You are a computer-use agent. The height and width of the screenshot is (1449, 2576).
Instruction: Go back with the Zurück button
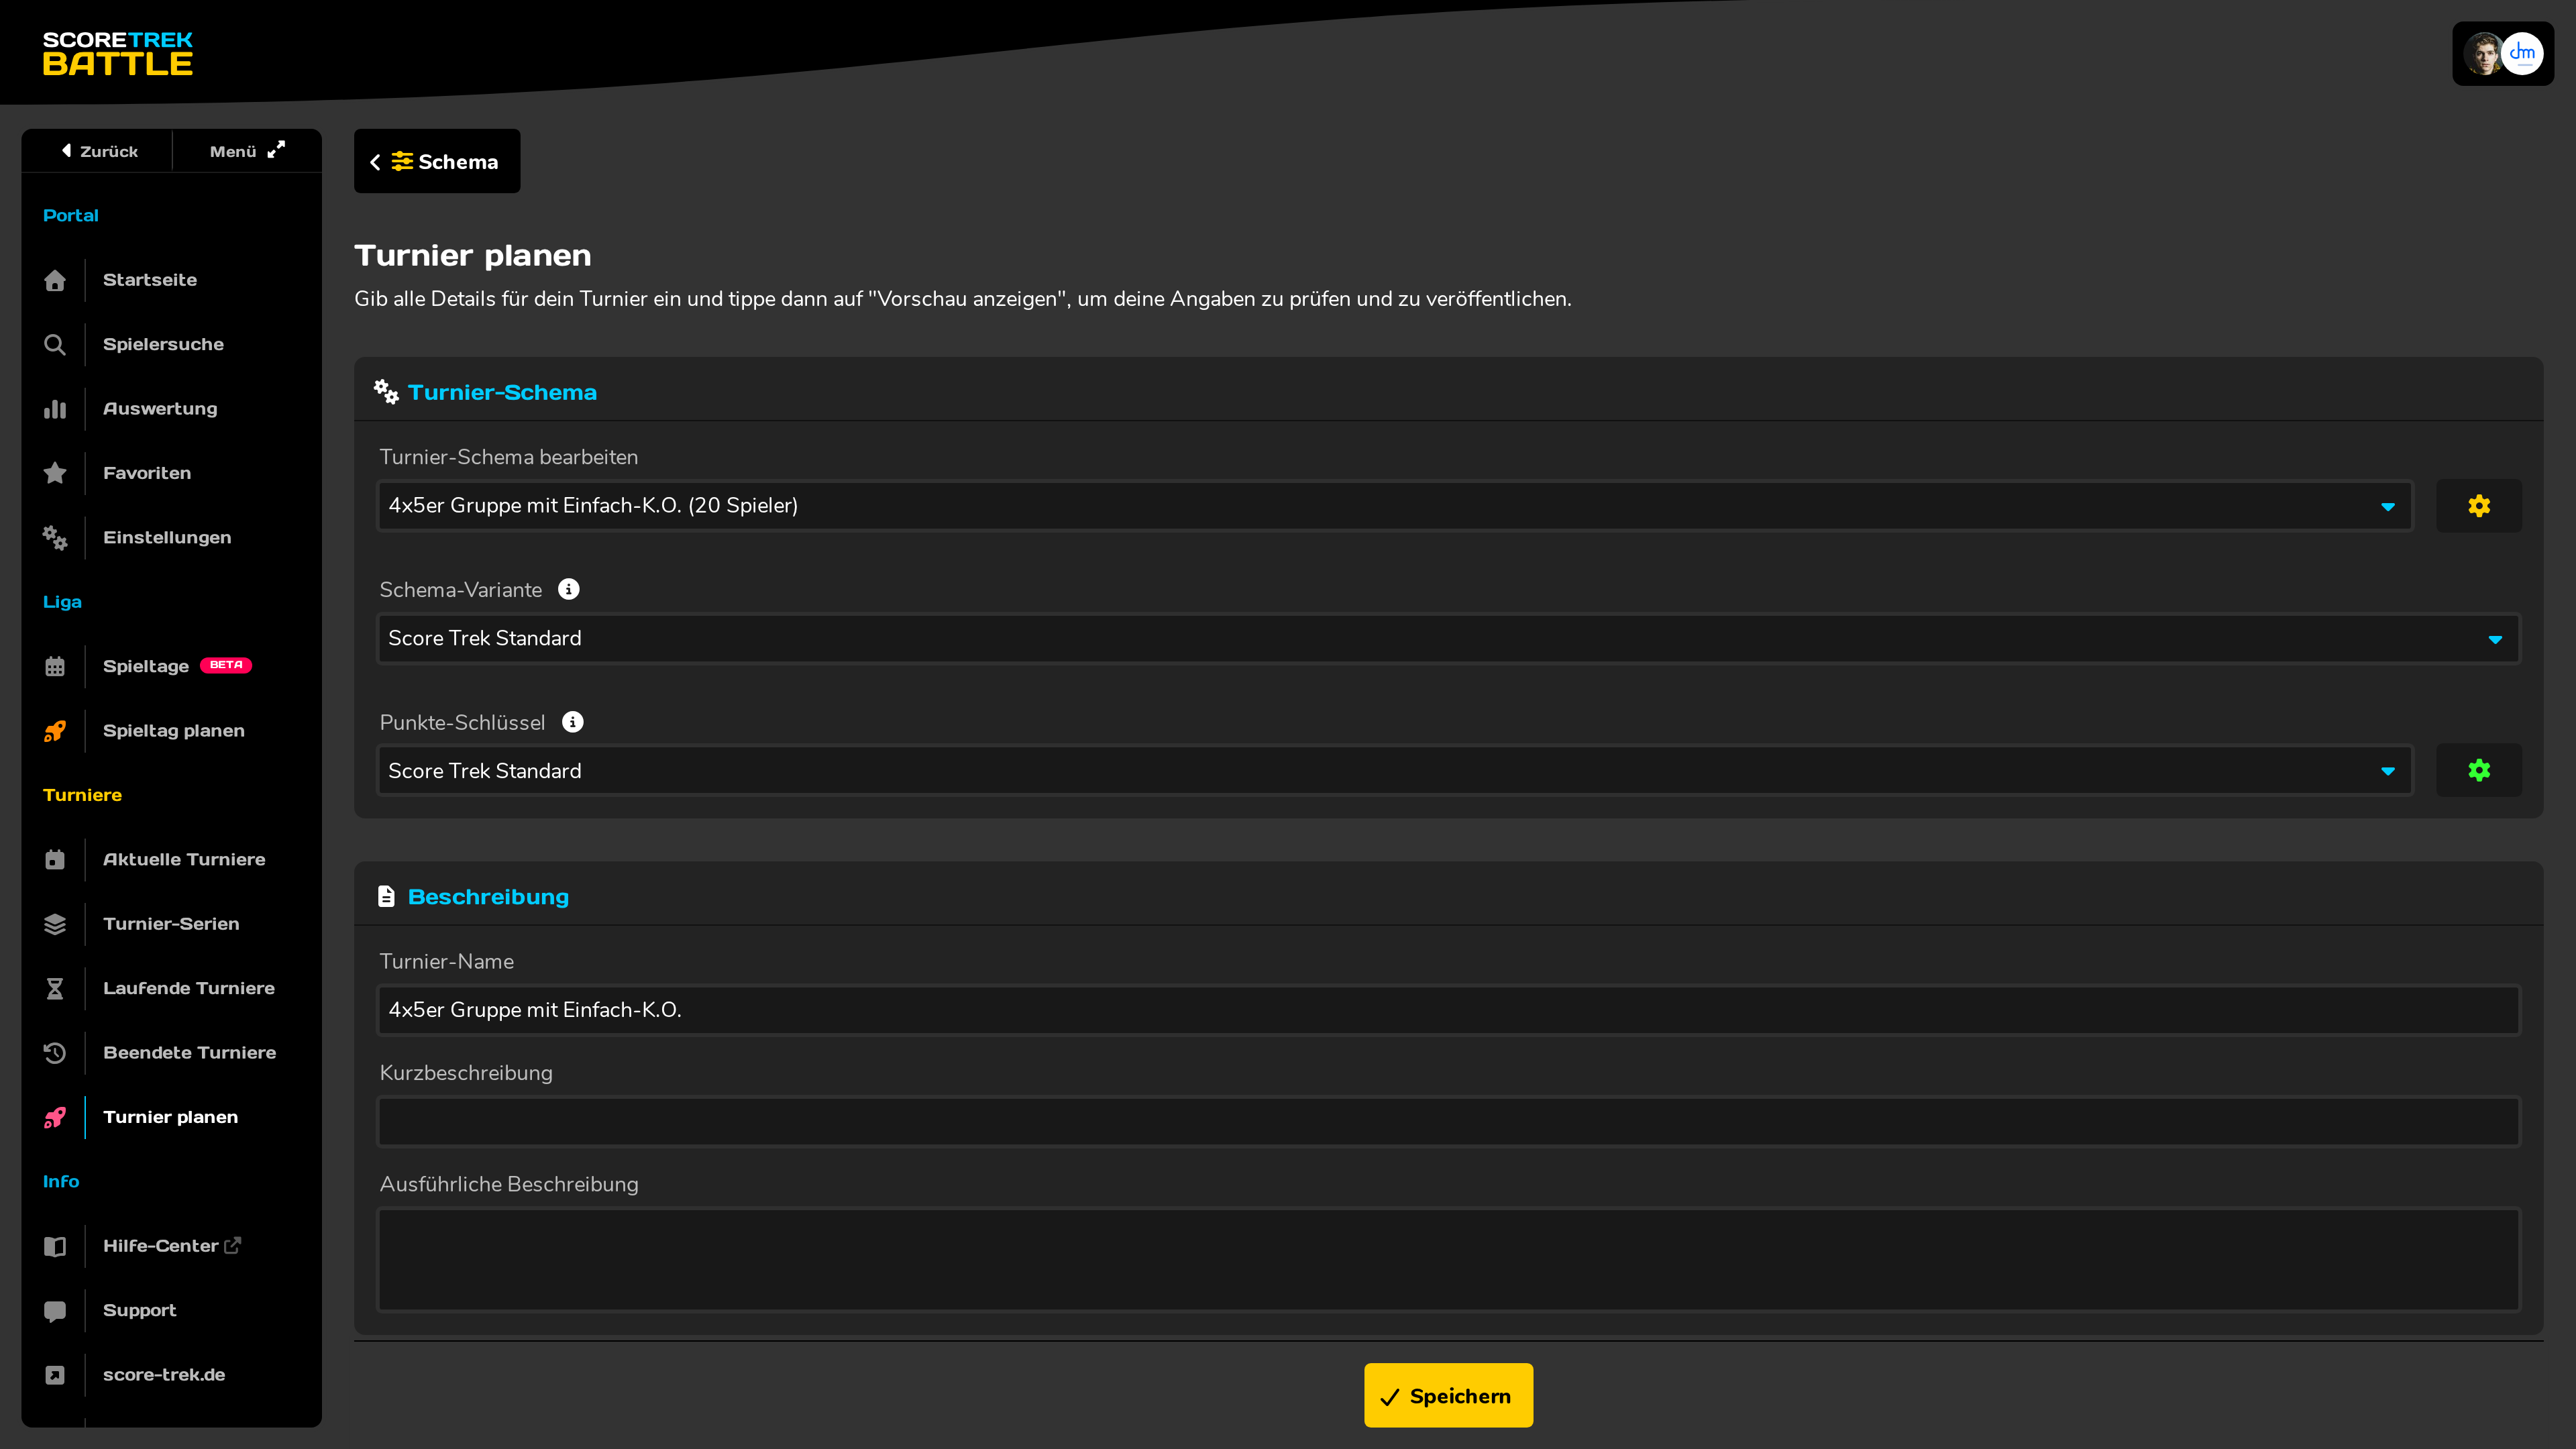point(98,151)
